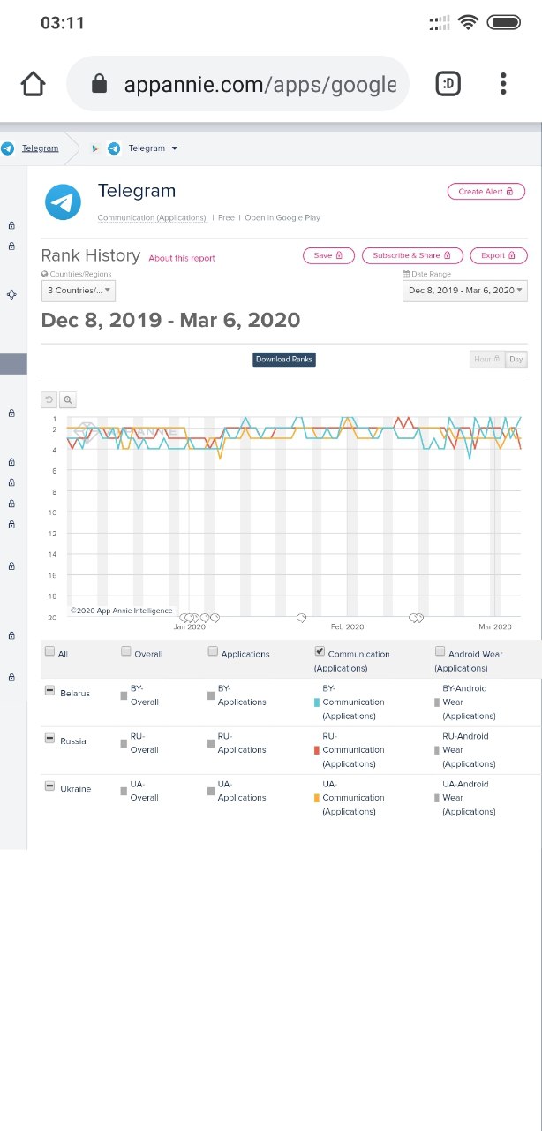
Task: Open site security lock info
Action: [x=99, y=84]
